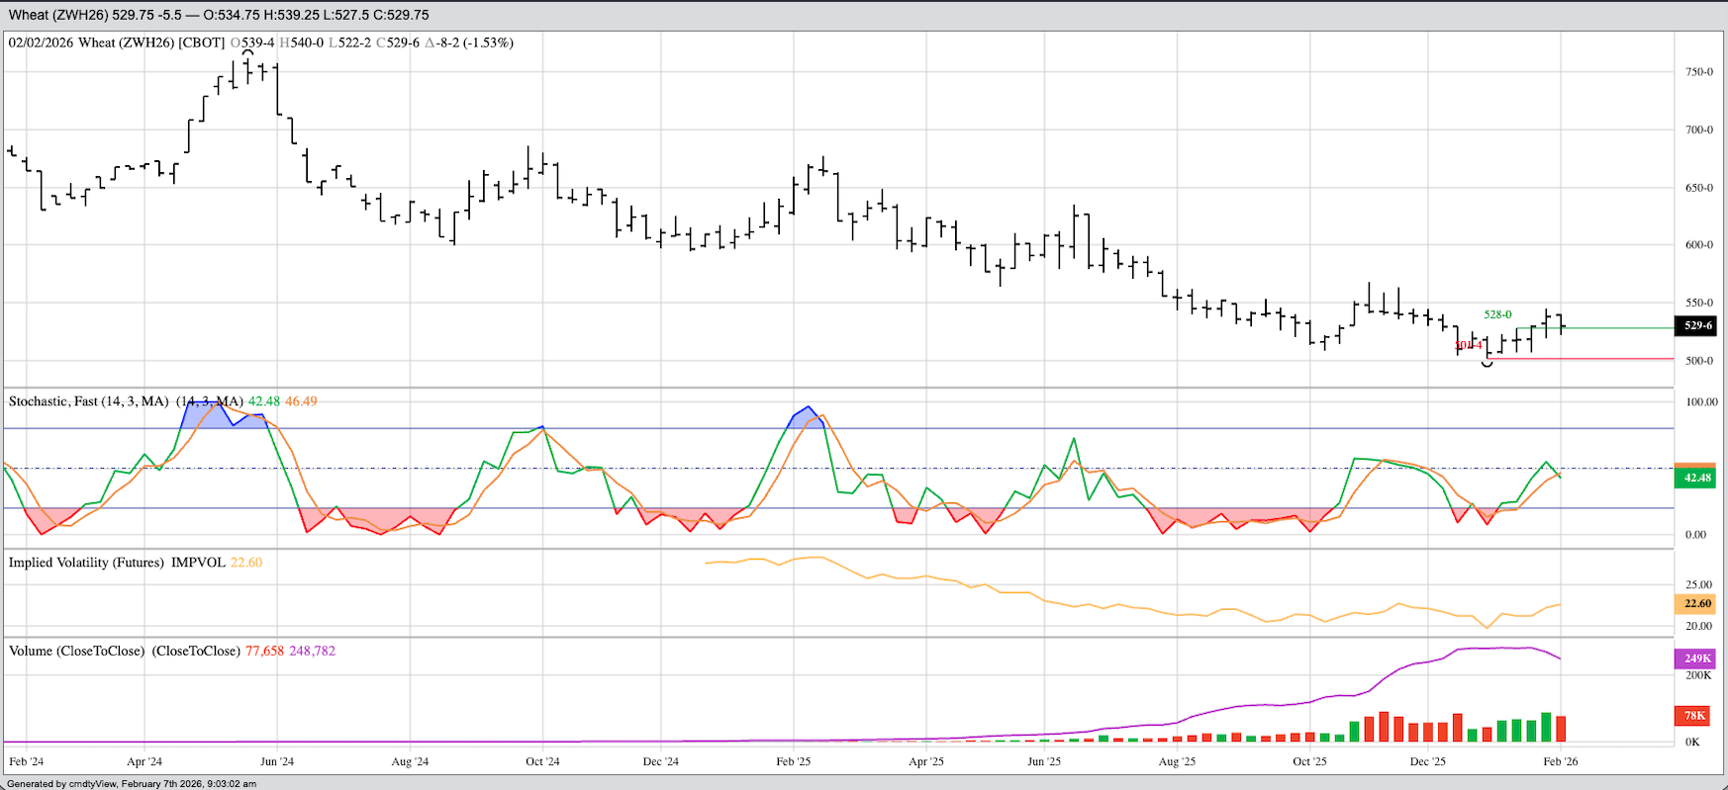Select the Volume (CloseToClose) indicator label
1728x790 pixels.
pyautogui.click(x=77, y=651)
